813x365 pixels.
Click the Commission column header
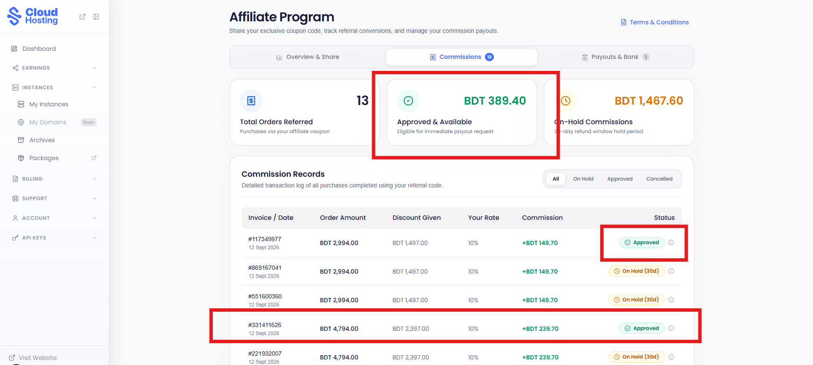(542, 218)
